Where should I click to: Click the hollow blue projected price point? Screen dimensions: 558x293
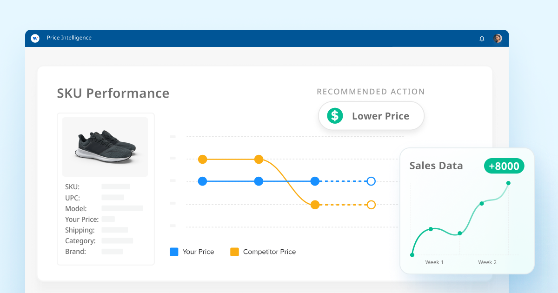pyautogui.click(x=371, y=181)
